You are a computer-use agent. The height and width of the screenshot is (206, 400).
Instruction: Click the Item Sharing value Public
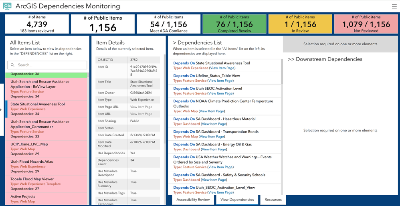coord(134,121)
